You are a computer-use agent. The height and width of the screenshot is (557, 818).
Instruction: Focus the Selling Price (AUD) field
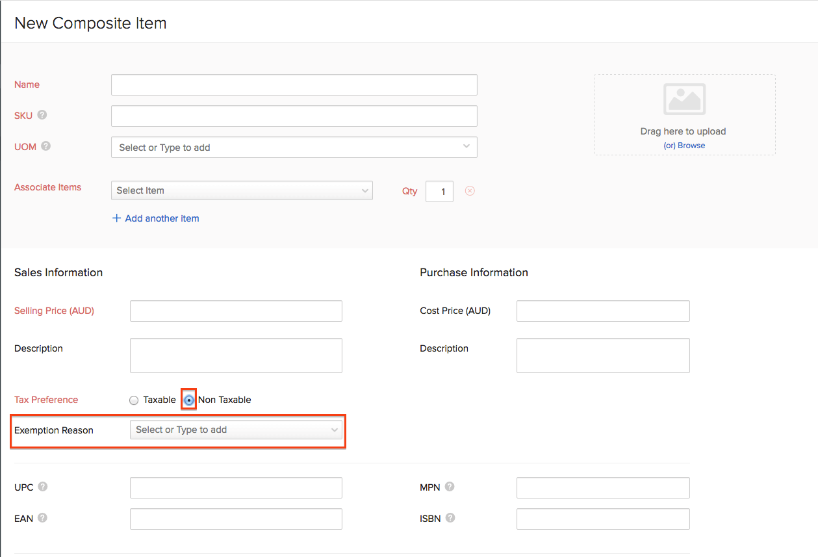236,311
